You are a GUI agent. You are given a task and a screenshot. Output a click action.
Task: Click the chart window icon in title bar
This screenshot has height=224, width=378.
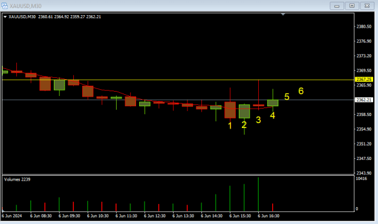click(5, 5)
